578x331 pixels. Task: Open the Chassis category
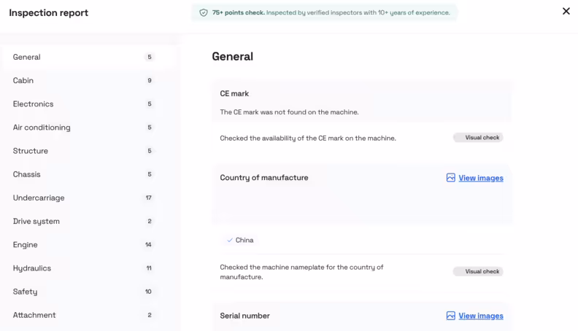[27, 174]
